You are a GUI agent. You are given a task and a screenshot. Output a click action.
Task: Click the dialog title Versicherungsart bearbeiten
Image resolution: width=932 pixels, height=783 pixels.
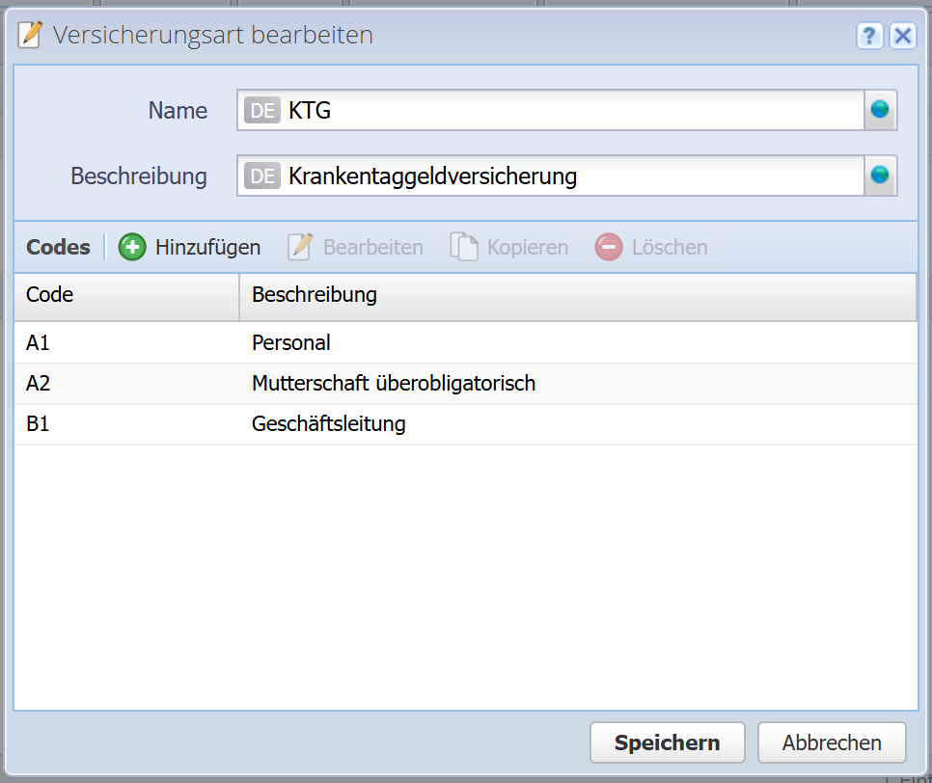click(x=212, y=36)
